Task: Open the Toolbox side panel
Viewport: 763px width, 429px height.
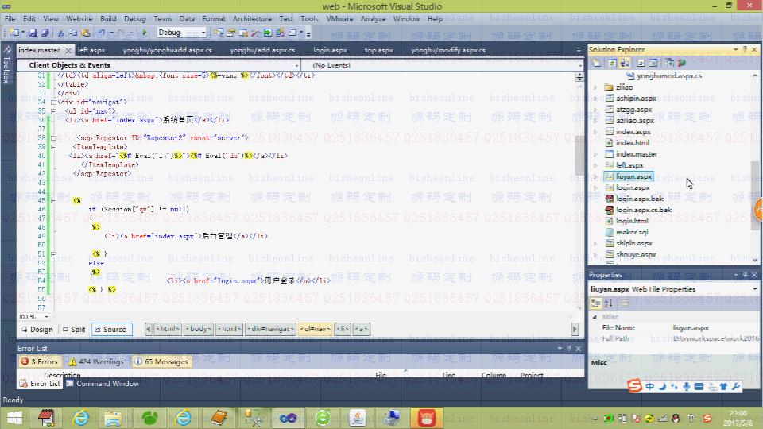Action: 6,64
